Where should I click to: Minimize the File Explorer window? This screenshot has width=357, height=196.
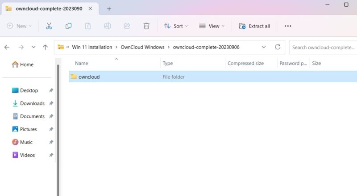click(328, 4)
